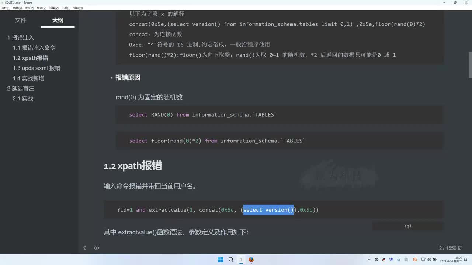The height and width of the screenshot is (265, 472).
Task: Click the blue shield security tray icon
Action: tap(391, 259)
